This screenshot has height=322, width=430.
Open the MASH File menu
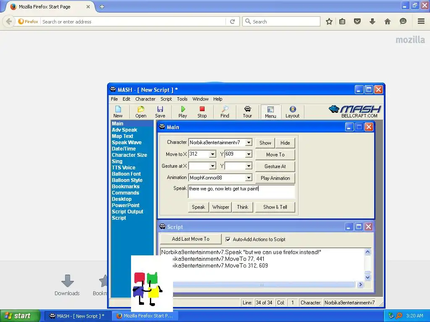[x=114, y=99]
